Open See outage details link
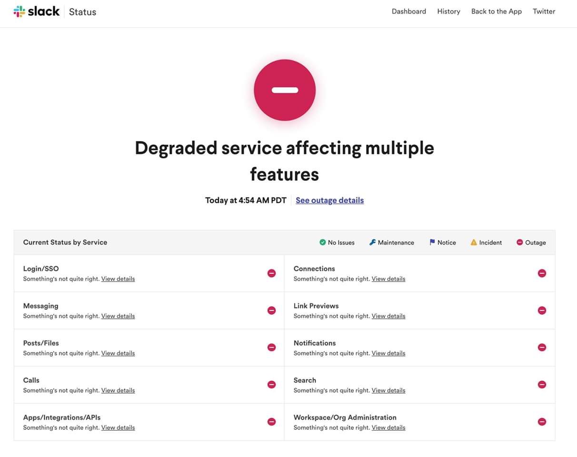 (x=329, y=200)
